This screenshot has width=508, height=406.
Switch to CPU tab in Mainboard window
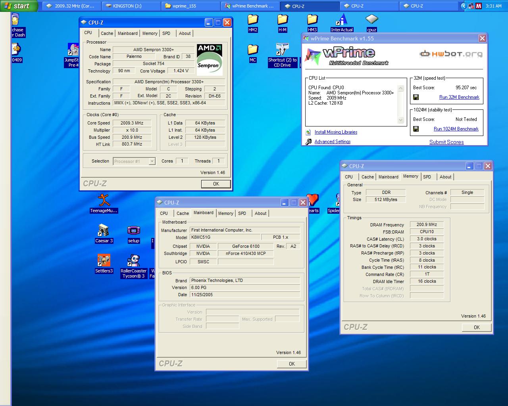click(x=164, y=213)
